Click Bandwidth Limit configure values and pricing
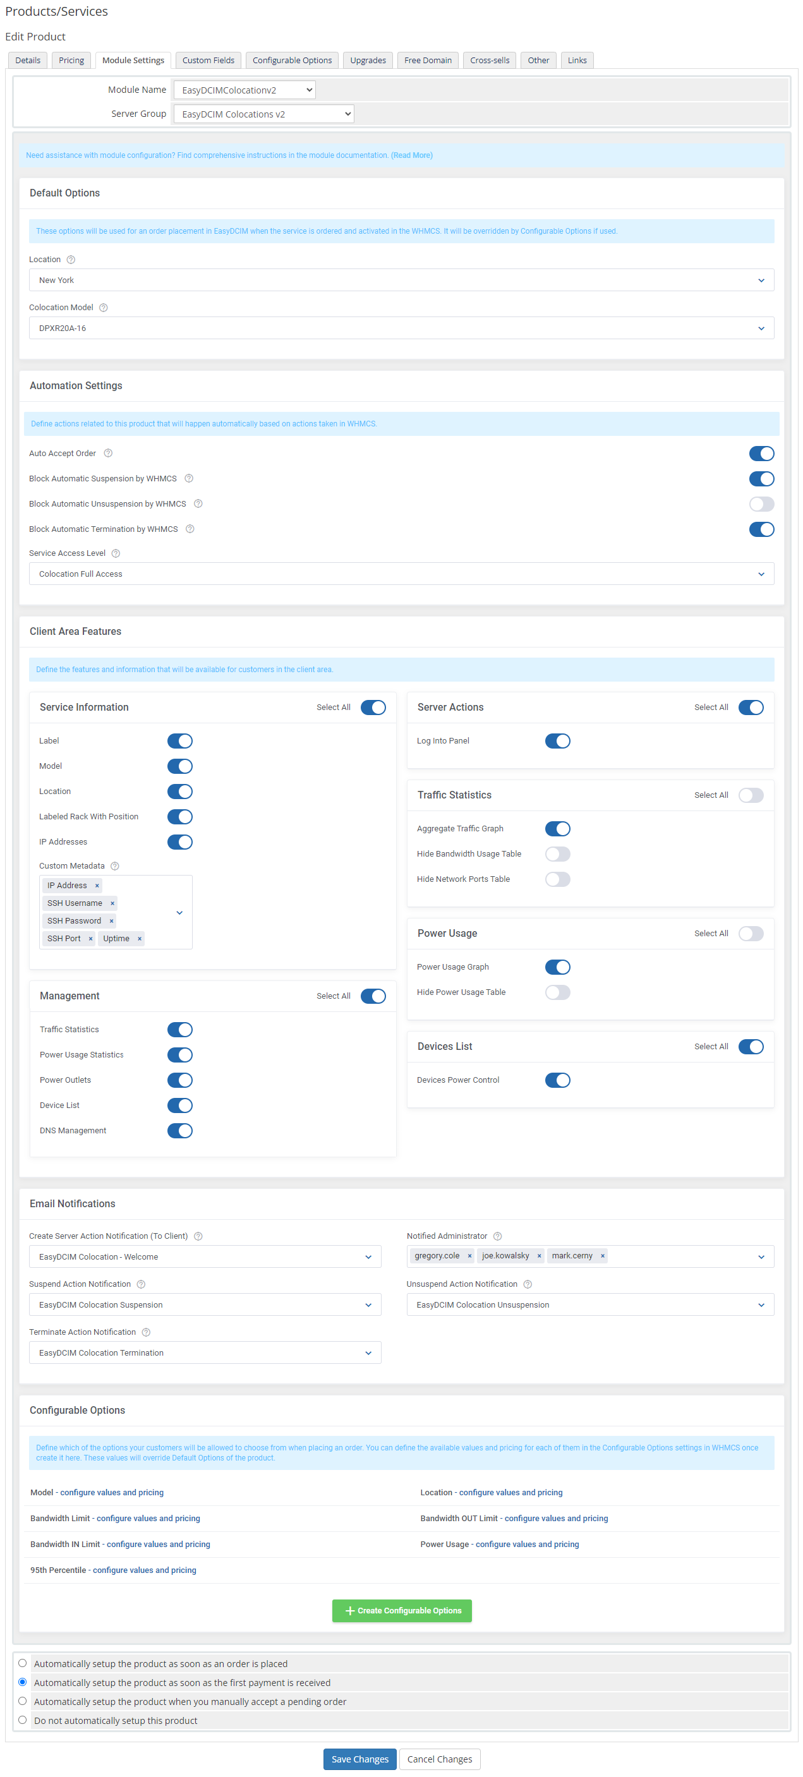 (148, 1518)
